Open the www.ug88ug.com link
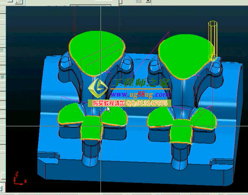Image resolution: width=248 pixels, height=195 pixels. coord(140,95)
